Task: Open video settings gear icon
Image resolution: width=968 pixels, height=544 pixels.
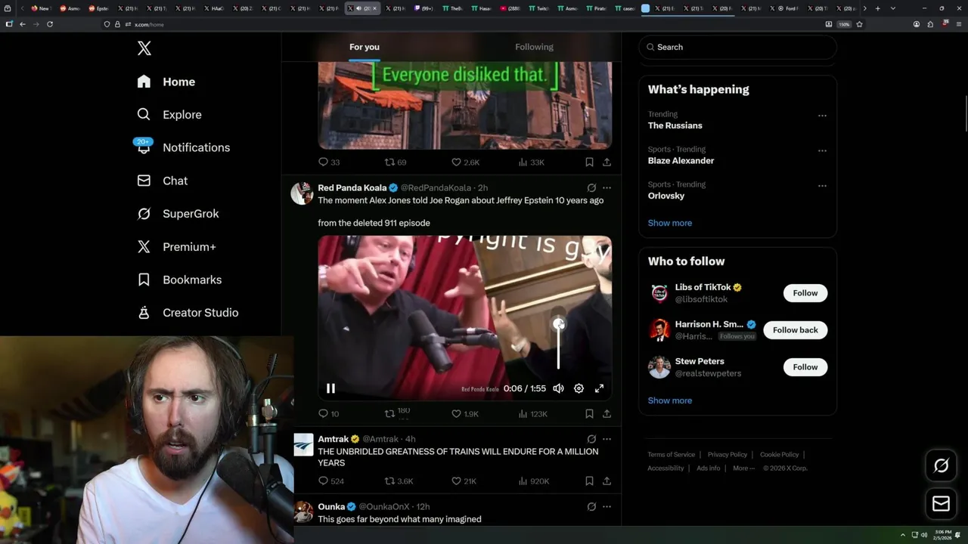Action: (579, 388)
